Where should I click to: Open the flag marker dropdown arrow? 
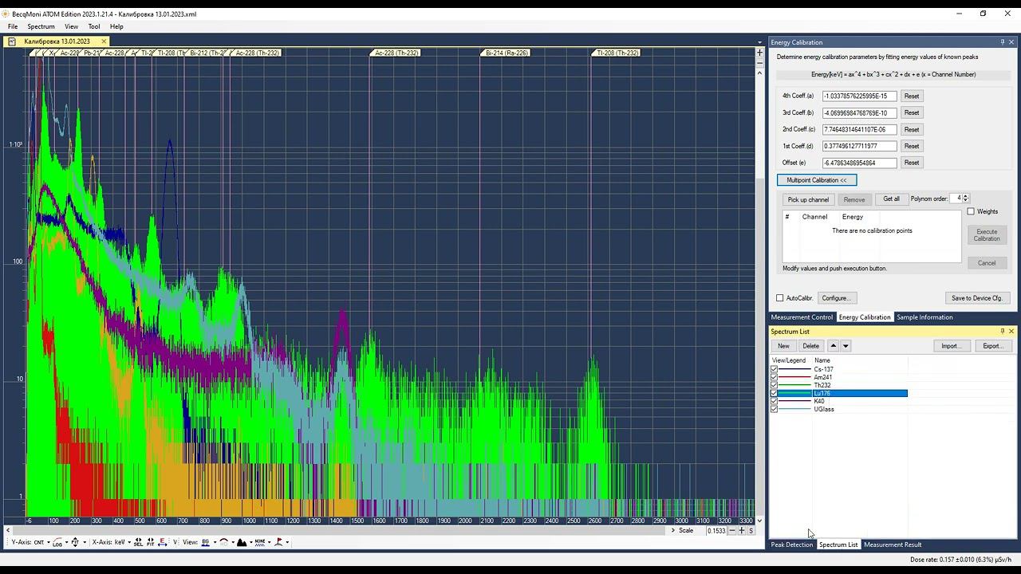click(x=287, y=542)
